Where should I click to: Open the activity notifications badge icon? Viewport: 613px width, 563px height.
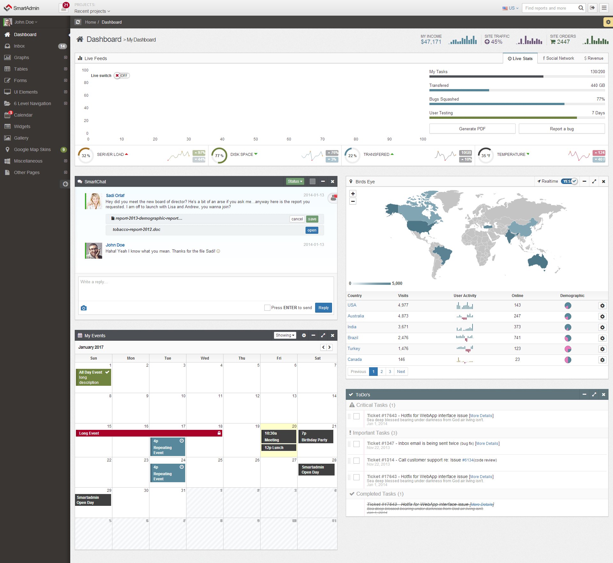click(x=64, y=8)
